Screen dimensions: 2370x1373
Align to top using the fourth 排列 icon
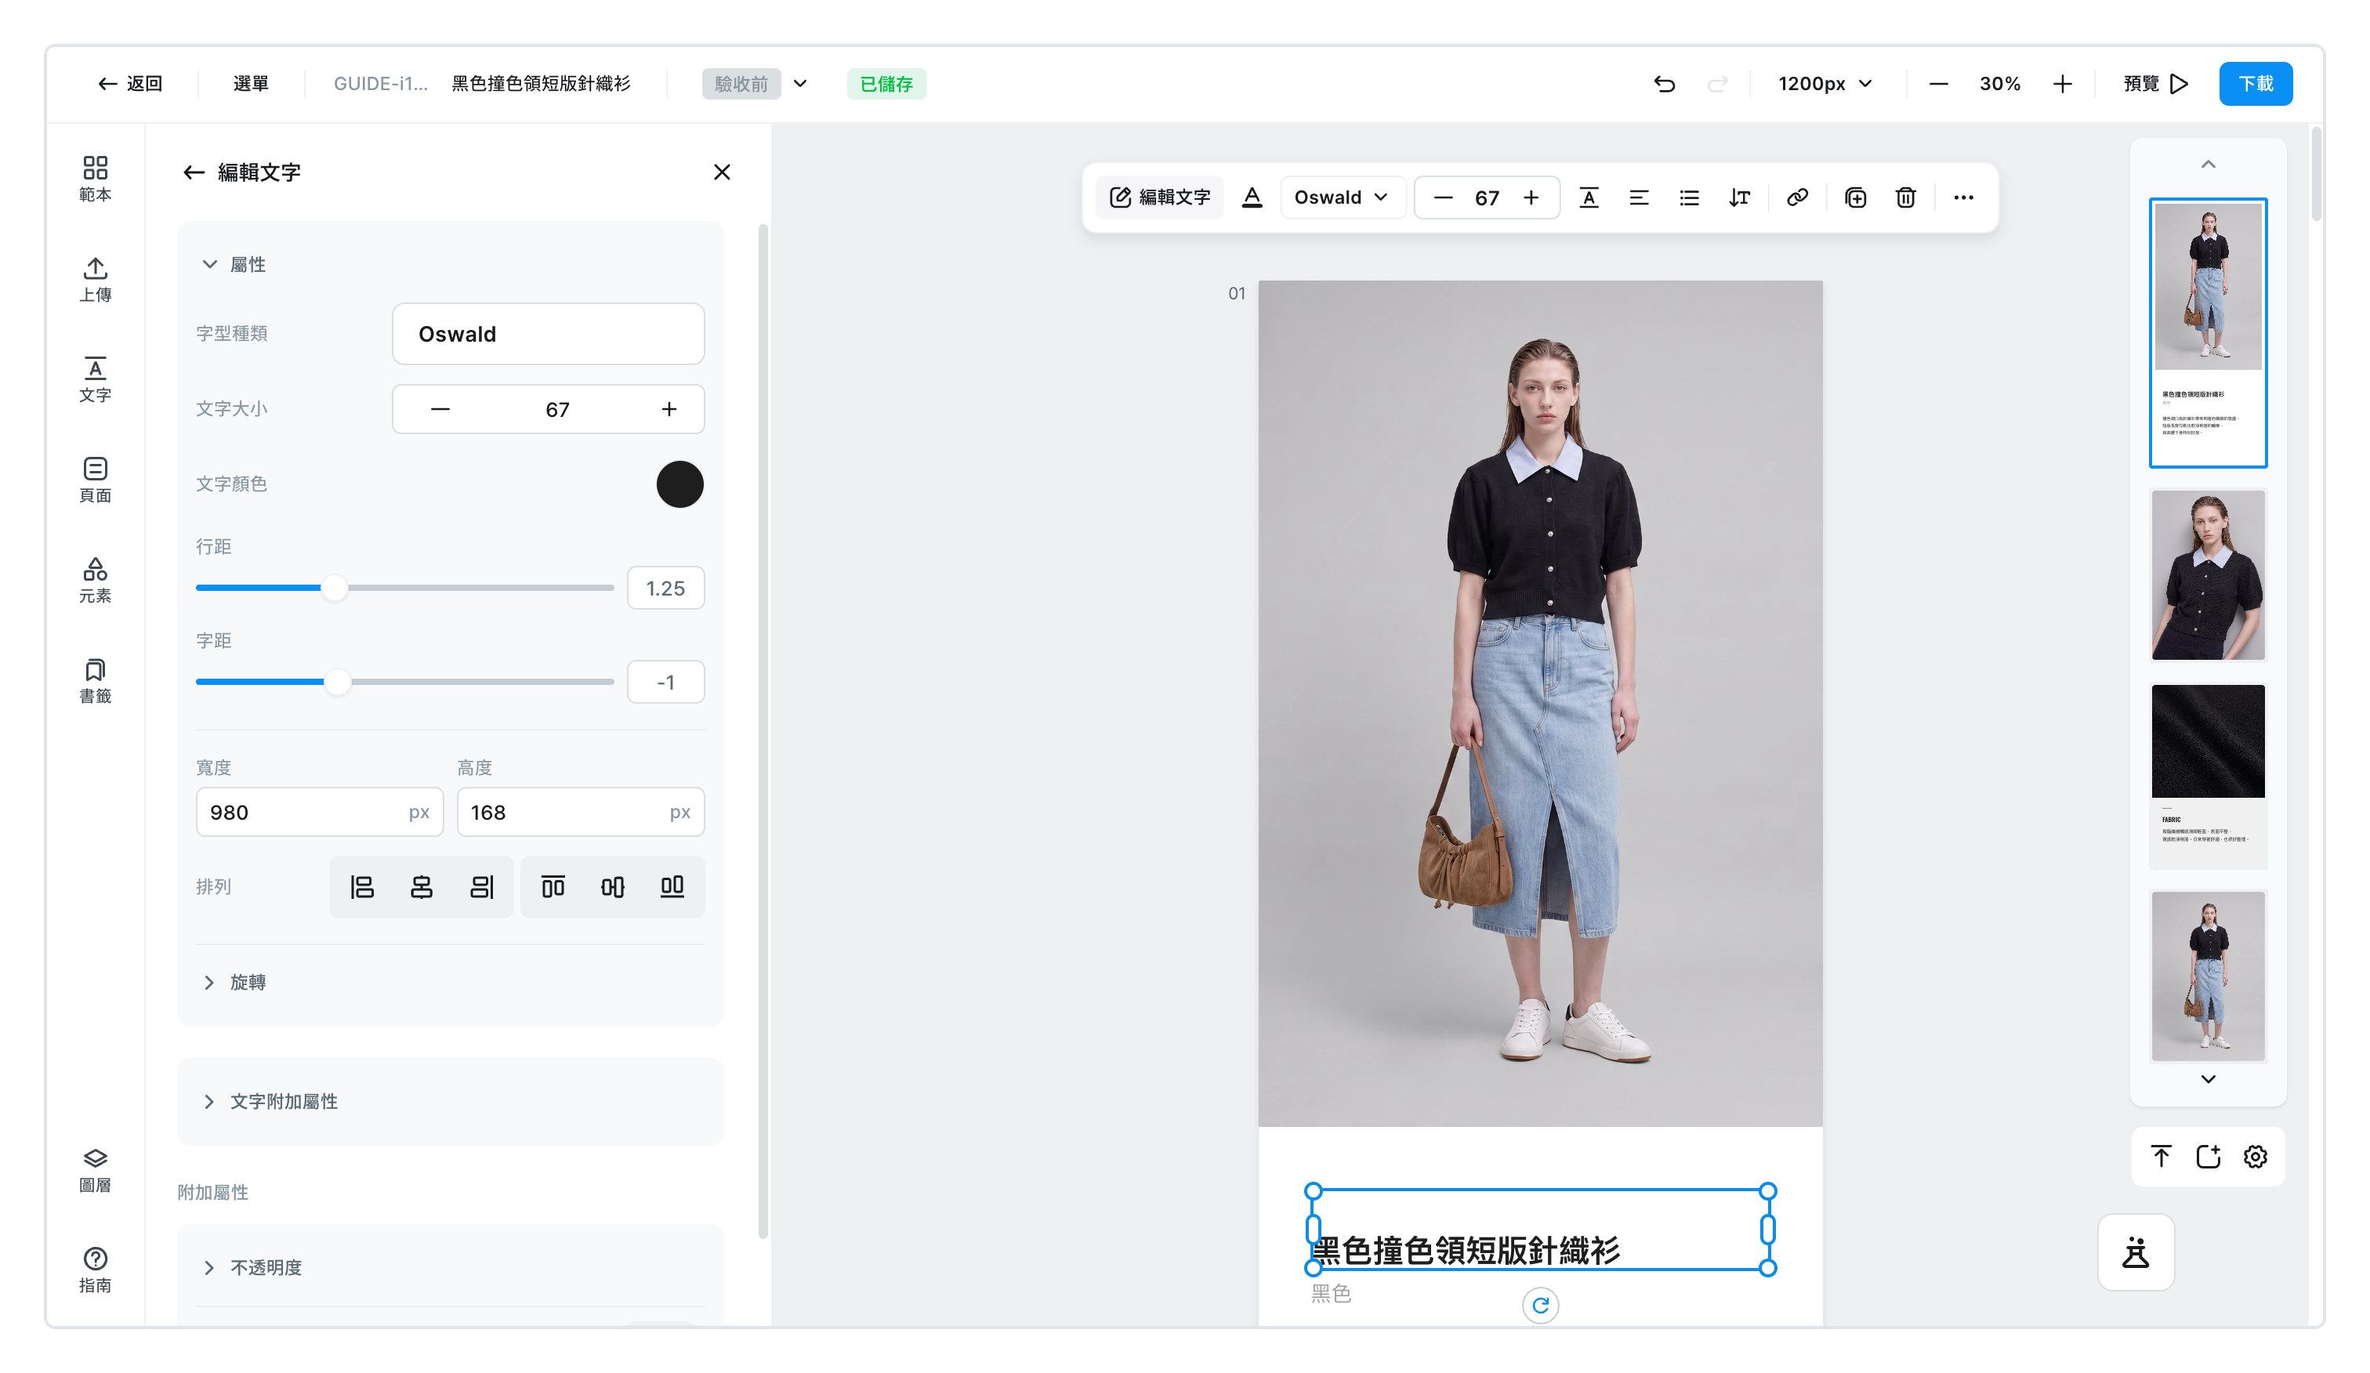pos(553,887)
